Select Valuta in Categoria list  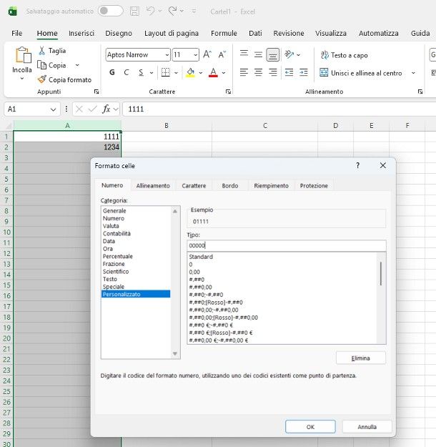tap(111, 226)
